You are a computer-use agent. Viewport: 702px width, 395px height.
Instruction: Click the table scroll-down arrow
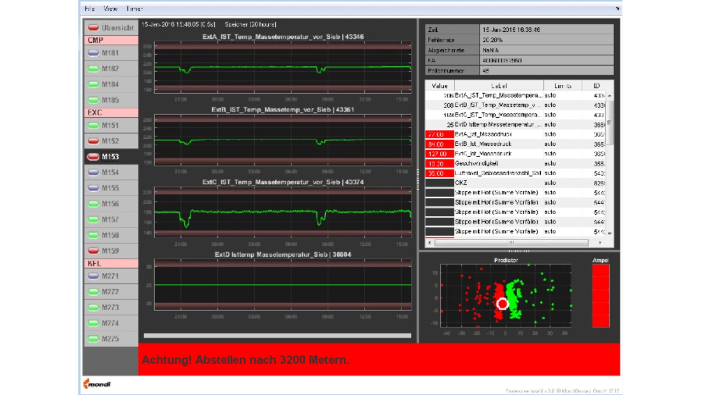click(x=609, y=233)
